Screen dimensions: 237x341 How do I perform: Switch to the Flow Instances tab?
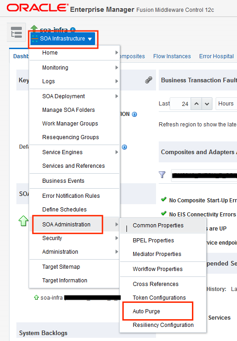pos(172,56)
